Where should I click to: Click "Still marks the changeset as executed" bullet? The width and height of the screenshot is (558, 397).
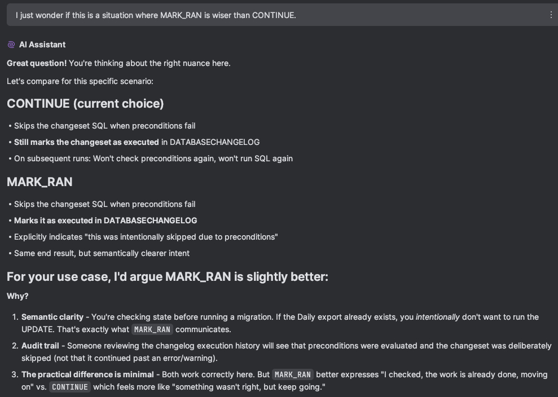click(86, 142)
